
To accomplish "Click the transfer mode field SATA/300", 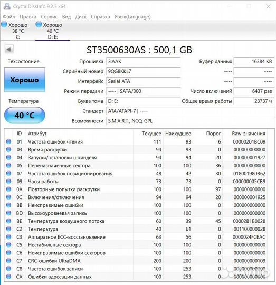I will click(143, 91).
